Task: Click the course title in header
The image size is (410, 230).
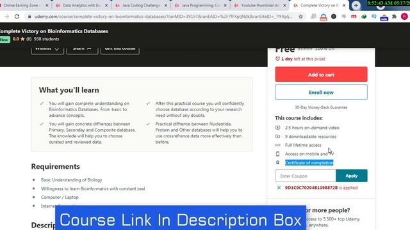Action: pos(54,31)
